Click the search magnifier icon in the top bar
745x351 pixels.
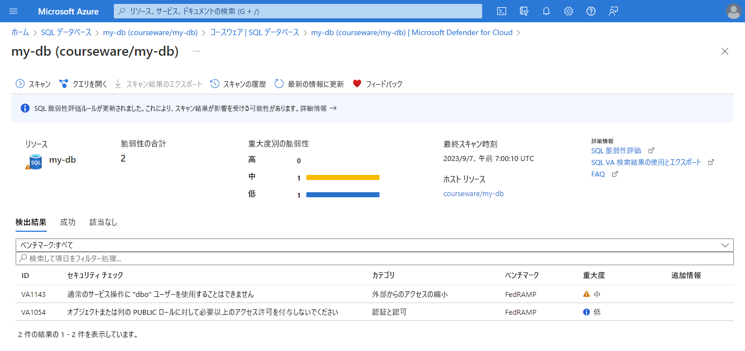(x=122, y=11)
